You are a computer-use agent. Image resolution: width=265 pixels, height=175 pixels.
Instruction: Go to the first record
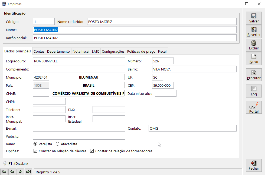4,172
